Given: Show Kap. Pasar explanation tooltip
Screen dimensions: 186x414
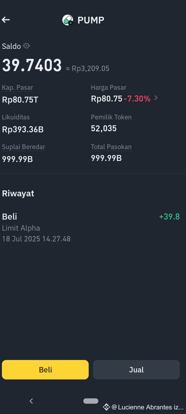Looking at the screenshot, I should click(18, 87).
